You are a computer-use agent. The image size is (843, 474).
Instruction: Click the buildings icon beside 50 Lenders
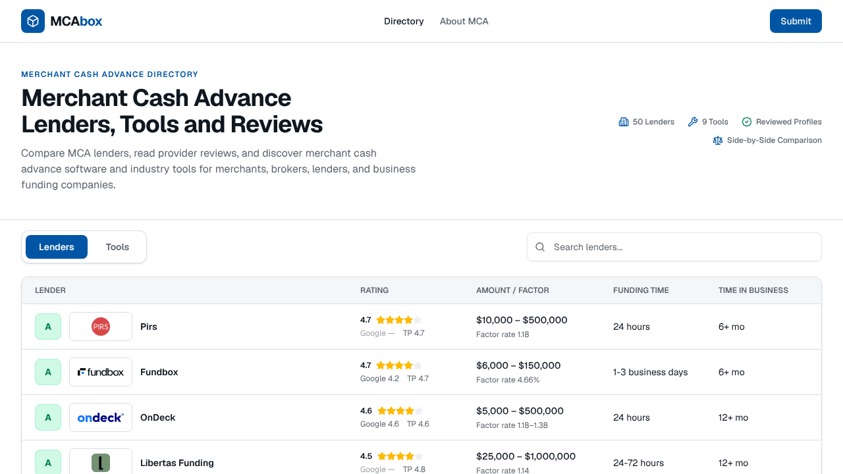coord(624,122)
